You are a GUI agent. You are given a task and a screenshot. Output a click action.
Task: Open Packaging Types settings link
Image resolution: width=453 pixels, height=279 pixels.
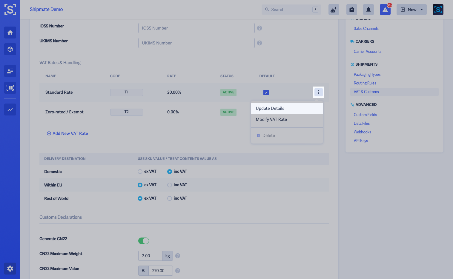(367, 74)
